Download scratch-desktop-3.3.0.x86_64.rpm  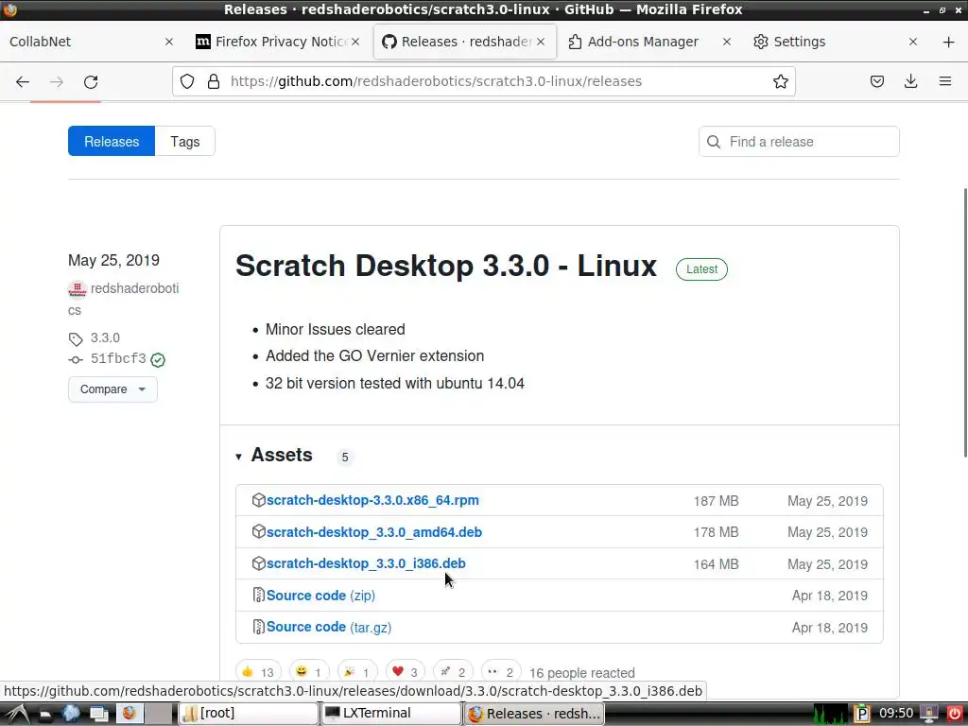pyautogui.click(x=372, y=500)
